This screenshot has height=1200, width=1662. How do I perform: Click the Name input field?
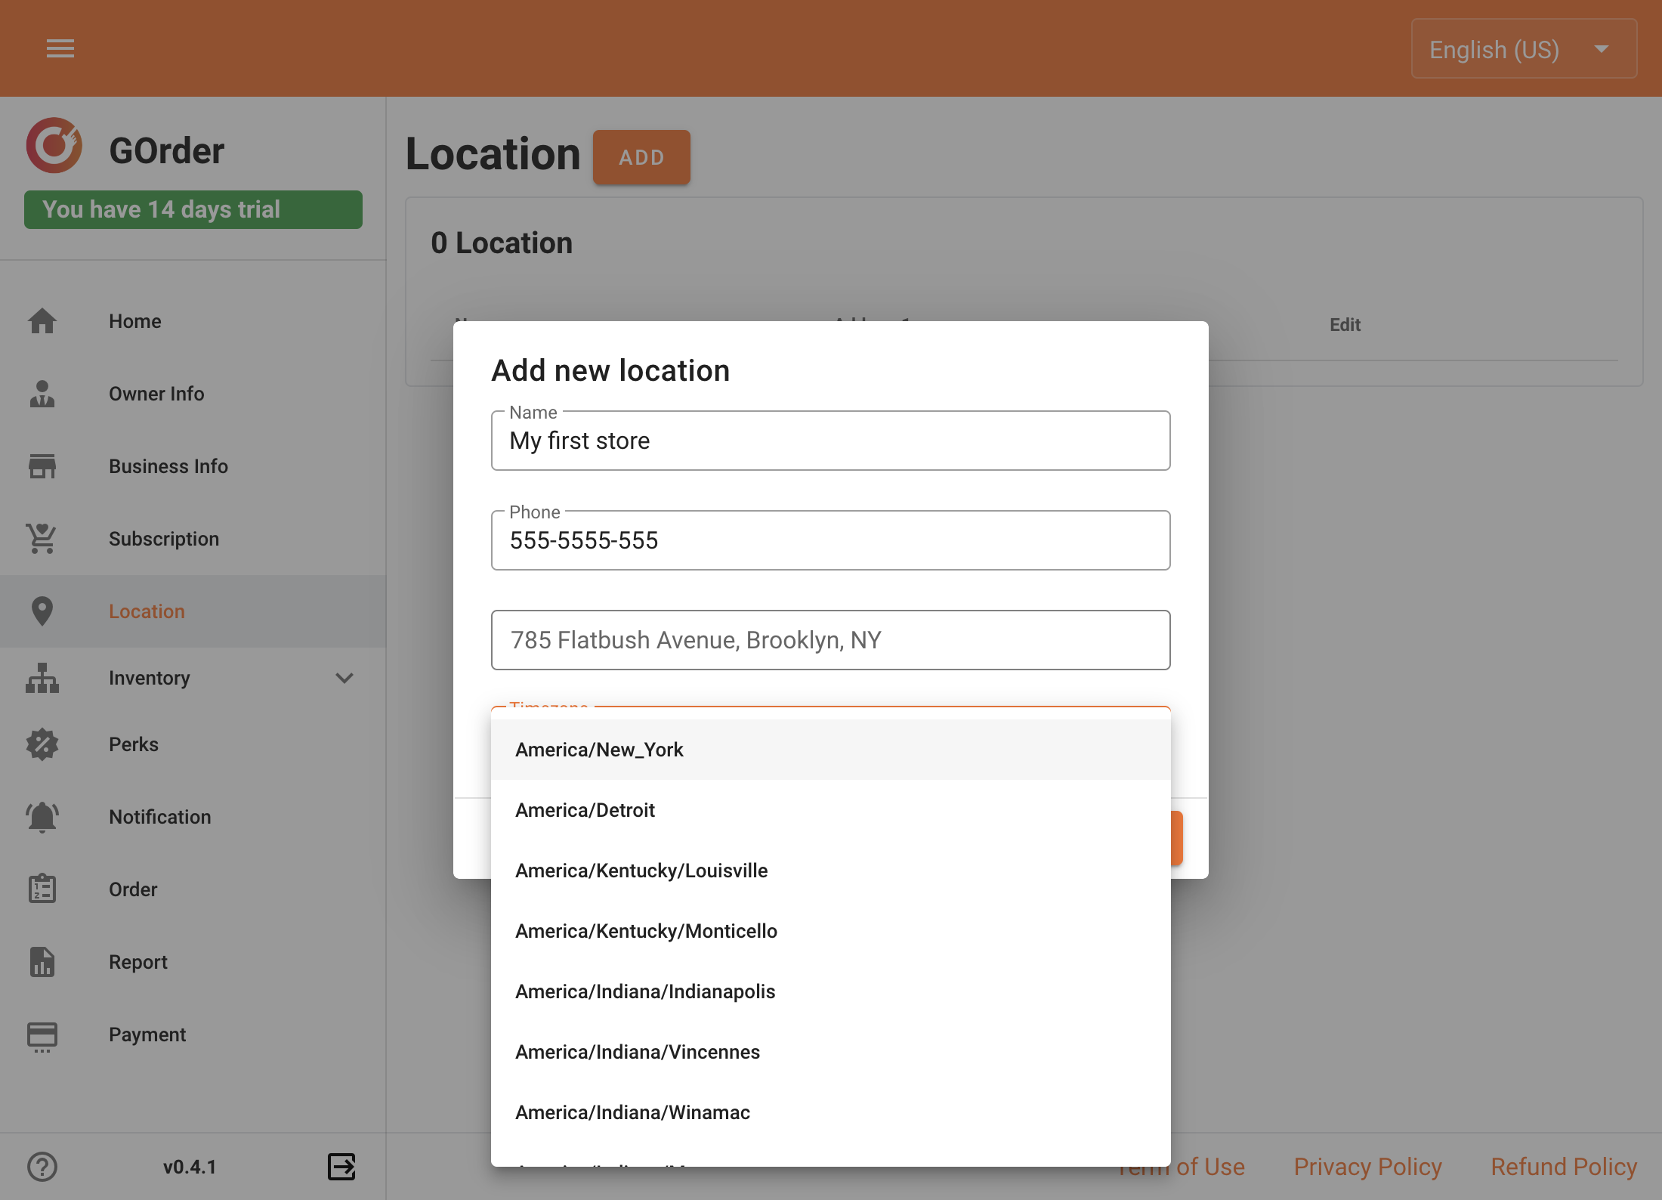coord(831,441)
